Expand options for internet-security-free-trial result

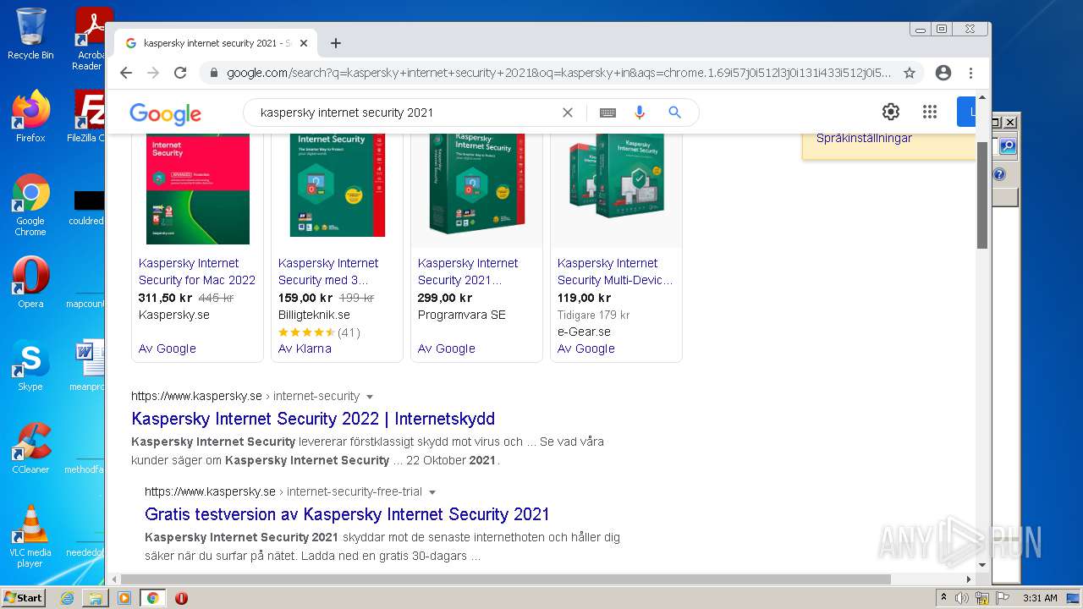click(432, 492)
